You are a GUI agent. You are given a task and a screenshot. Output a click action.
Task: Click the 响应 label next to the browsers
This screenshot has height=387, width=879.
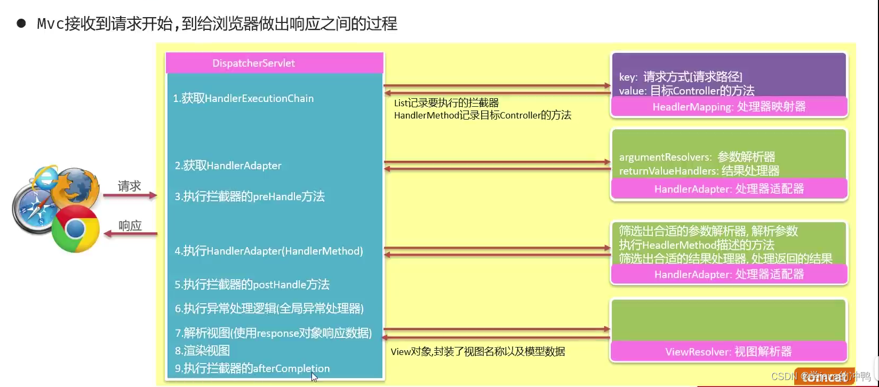[x=130, y=225]
